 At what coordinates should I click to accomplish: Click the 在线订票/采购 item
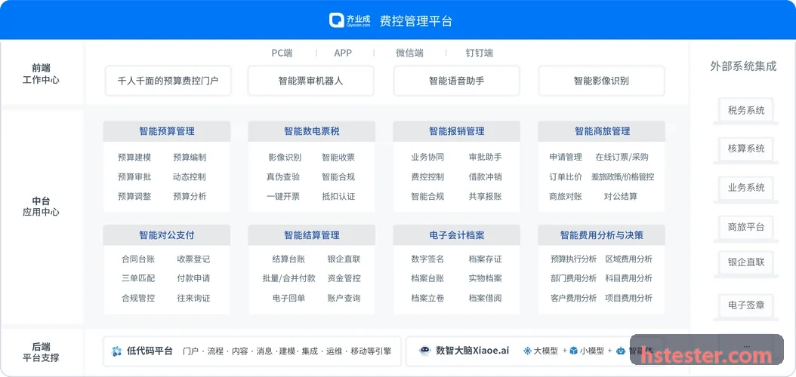point(622,158)
